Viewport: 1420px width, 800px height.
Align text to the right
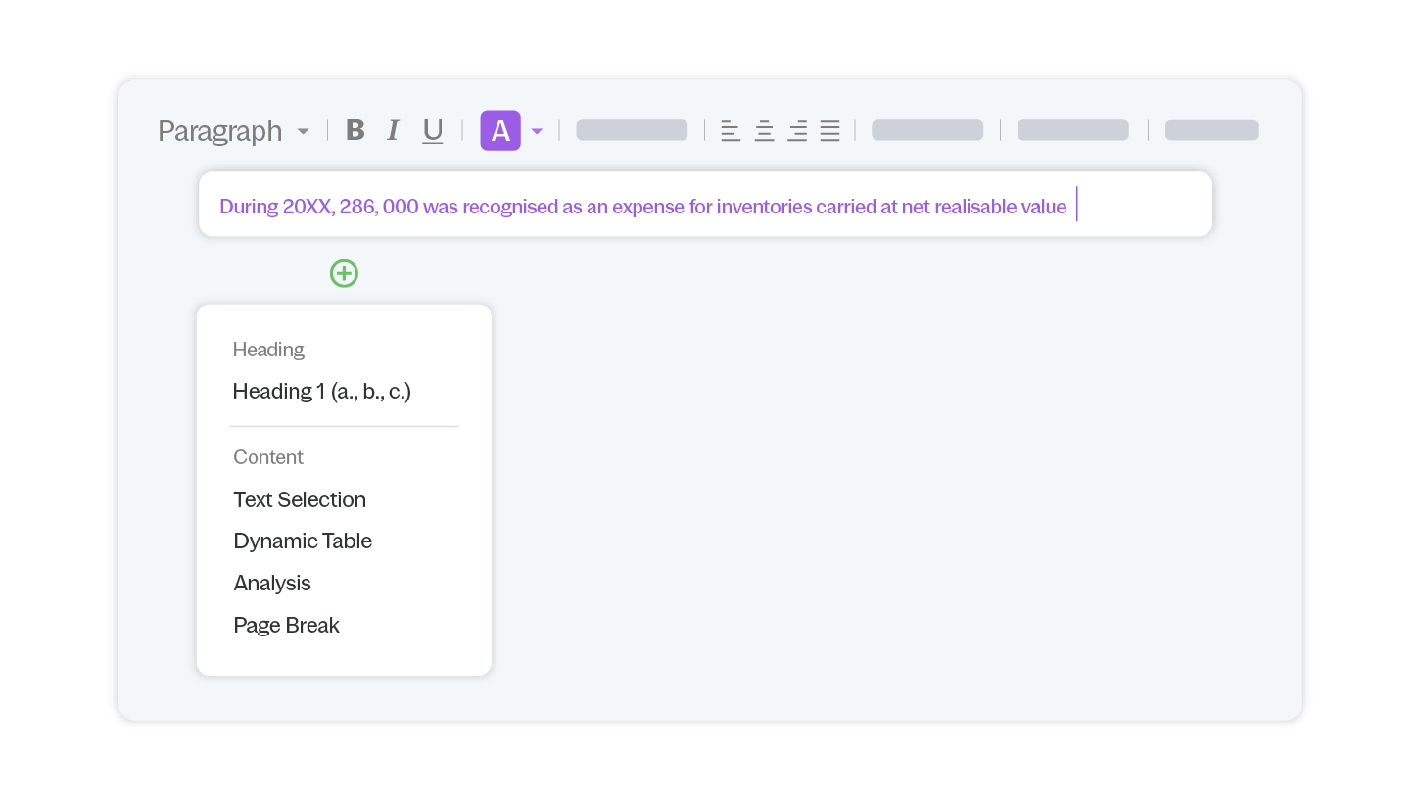click(797, 130)
